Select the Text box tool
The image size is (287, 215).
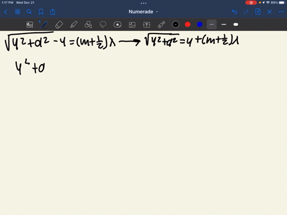coord(146,24)
